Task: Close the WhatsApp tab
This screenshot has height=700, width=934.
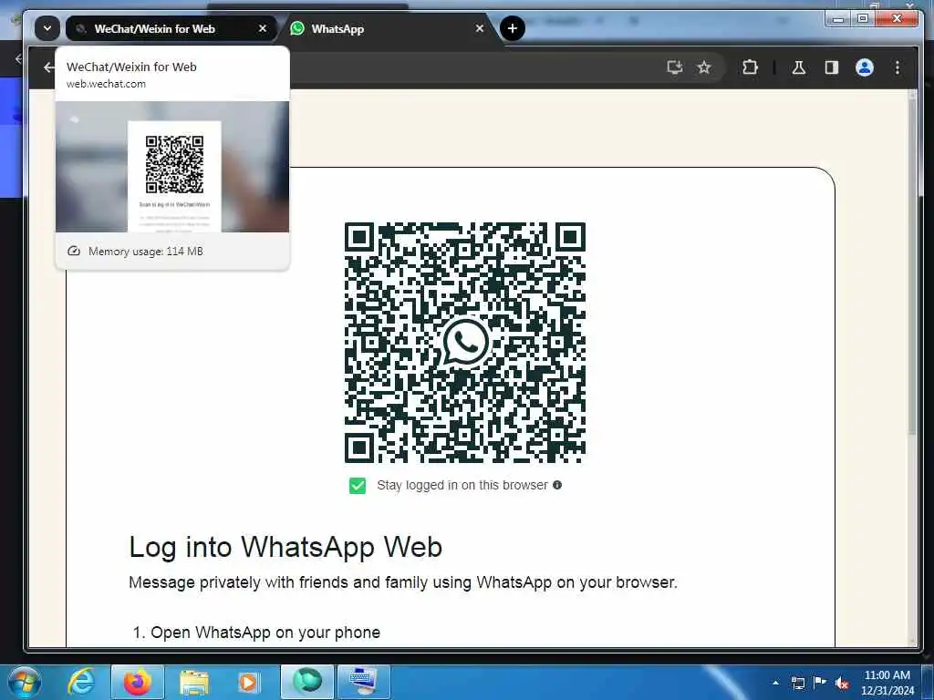Action: tap(480, 28)
